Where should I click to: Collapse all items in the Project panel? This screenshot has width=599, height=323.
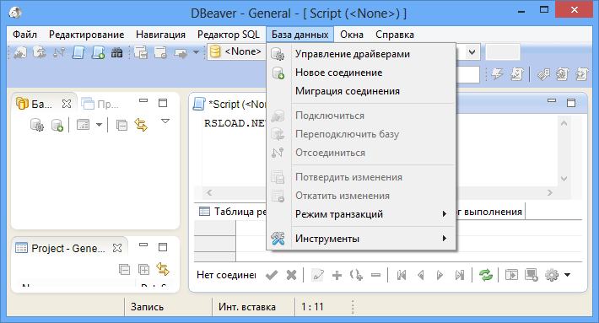(124, 269)
